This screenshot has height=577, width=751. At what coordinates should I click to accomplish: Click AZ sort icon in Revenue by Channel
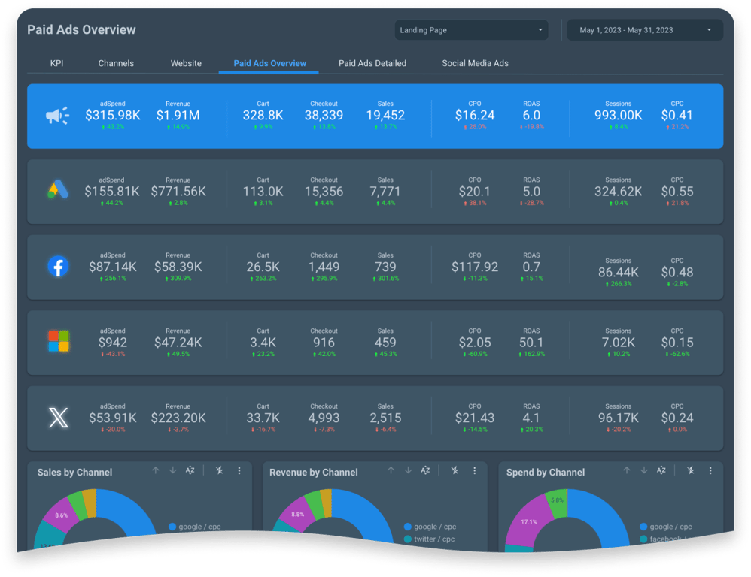click(425, 470)
